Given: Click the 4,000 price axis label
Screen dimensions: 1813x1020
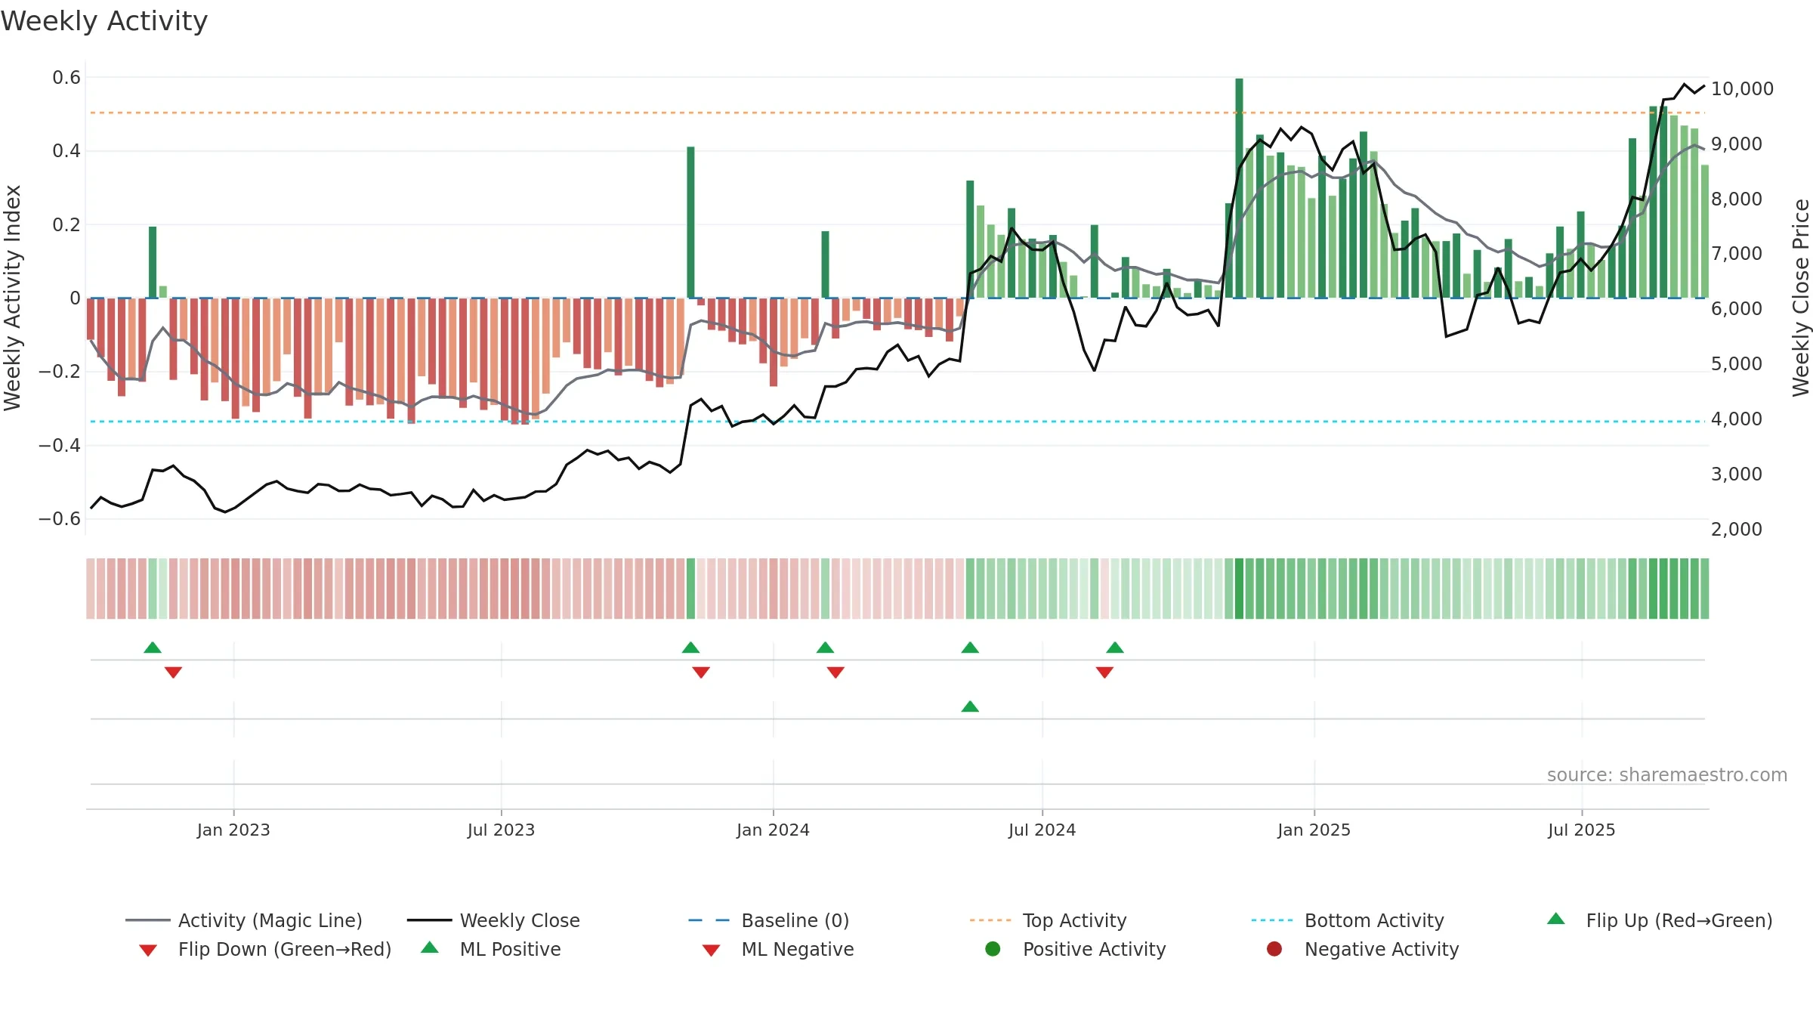Looking at the screenshot, I should [1736, 419].
